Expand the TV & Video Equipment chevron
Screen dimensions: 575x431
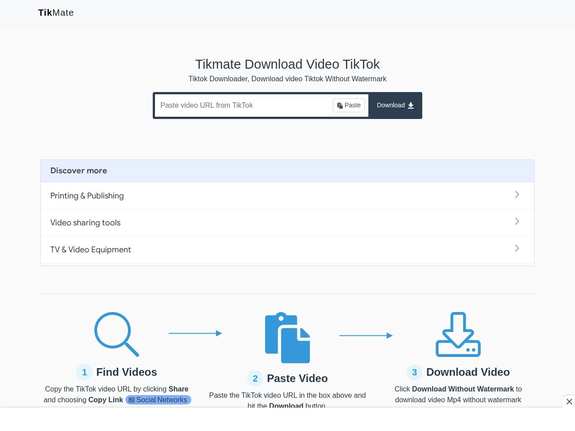(x=517, y=248)
